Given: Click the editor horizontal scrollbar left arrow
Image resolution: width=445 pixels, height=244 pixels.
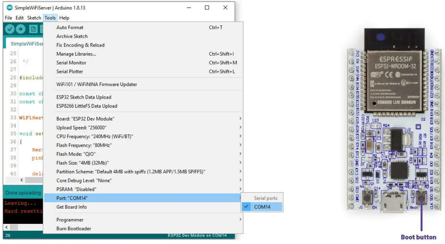Looking at the screenshot, I should (x=22, y=180).
